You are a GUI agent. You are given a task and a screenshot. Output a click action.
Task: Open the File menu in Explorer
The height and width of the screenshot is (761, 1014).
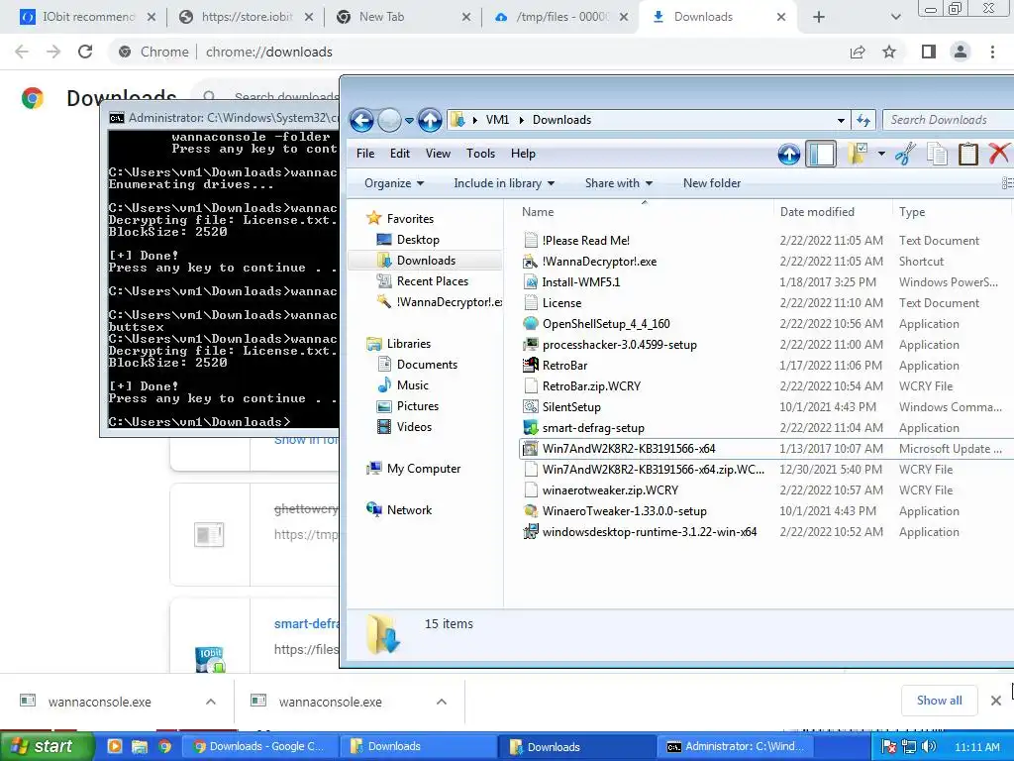tap(365, 154)
